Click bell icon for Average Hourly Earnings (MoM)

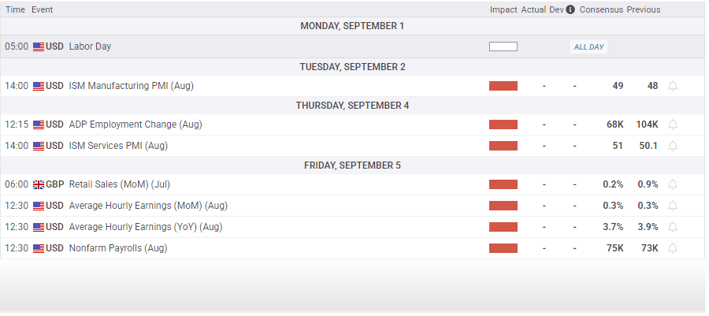(x=673, y=206)
